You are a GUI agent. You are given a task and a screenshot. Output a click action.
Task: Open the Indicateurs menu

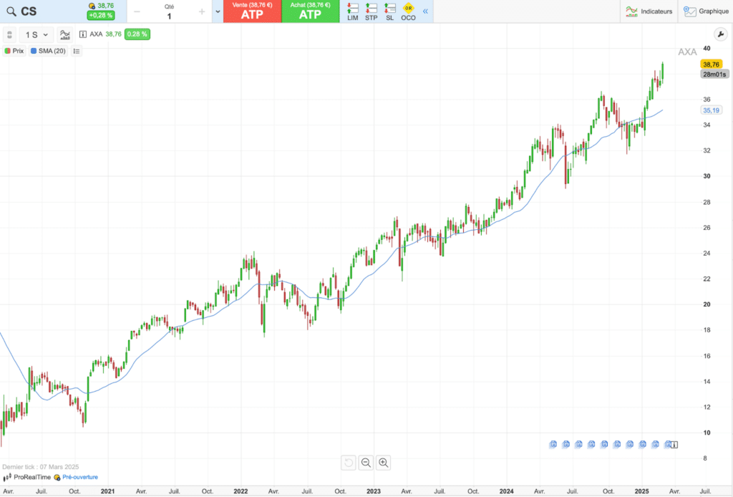[649, 11]
